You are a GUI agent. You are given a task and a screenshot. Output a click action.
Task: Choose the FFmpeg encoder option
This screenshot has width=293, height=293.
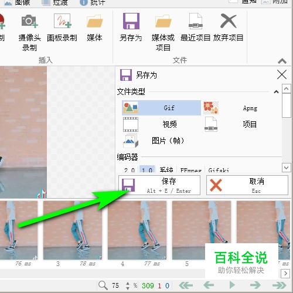pyautogui.click(x=191, y=170)
